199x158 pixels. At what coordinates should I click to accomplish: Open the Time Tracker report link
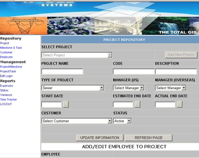(9, 99)
